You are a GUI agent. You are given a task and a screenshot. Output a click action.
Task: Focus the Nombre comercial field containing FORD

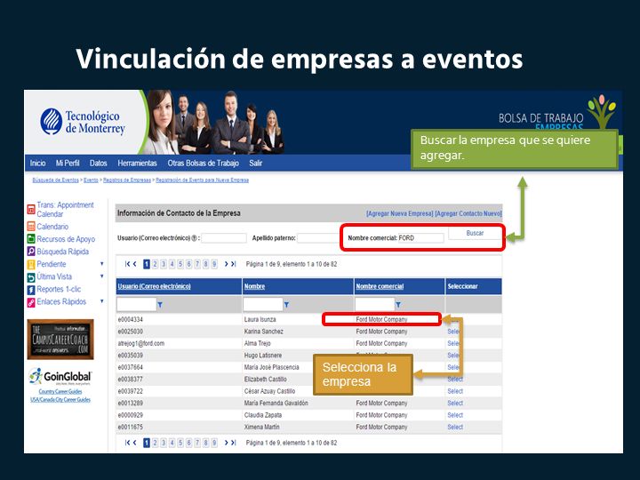click(x=420, y=238)
